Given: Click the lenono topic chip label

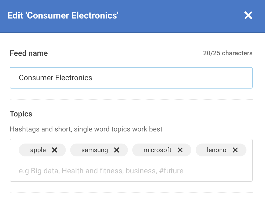Looking at the screenshot, I should click(216, 150).
